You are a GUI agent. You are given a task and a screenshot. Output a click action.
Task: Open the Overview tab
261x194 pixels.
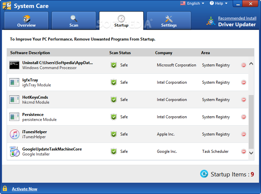pos(26,21)
